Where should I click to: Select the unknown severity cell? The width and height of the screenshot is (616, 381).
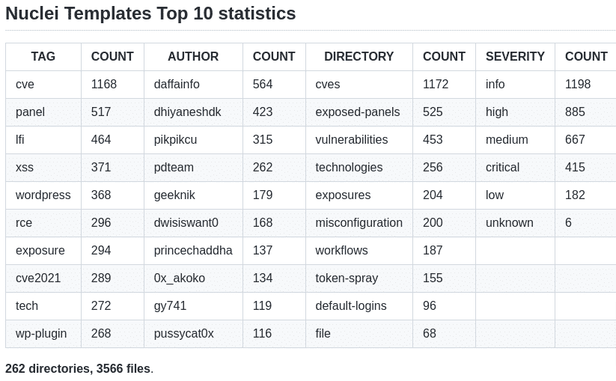510,222
